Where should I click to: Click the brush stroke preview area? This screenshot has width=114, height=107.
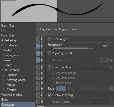57,11
